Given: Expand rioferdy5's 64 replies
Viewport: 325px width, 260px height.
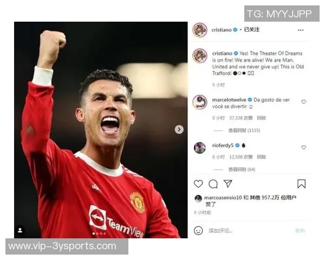Looking at the screenshot, I should [242, 170].
